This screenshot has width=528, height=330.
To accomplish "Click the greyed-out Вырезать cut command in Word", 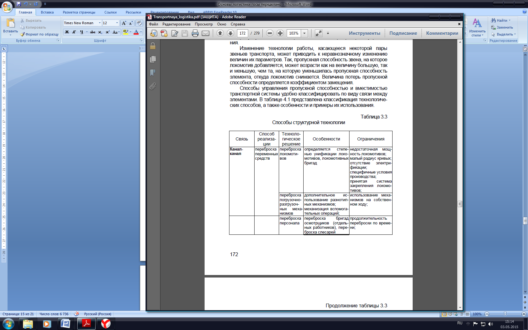I will point(31,20).
